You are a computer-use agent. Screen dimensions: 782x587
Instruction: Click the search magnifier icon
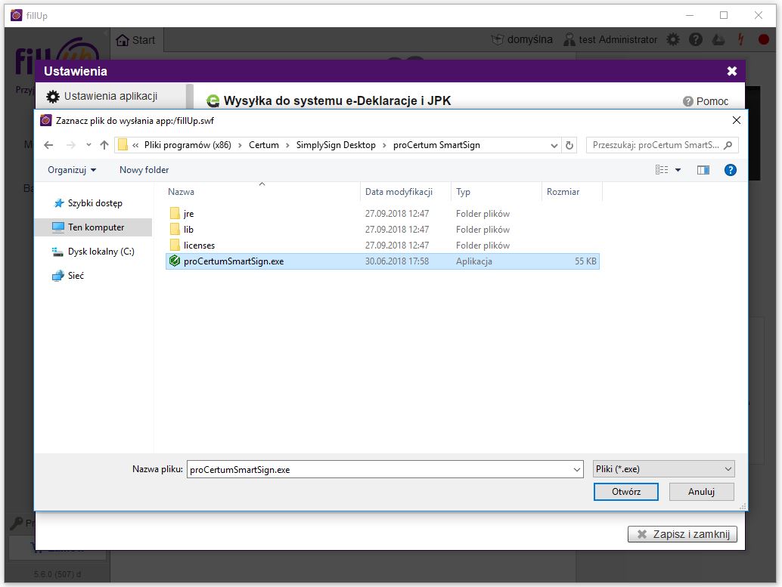click(728, 145)
